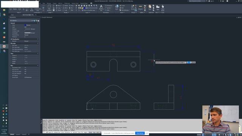
Task: Select the Polyline draw tool
Action: tap(15, 9)
